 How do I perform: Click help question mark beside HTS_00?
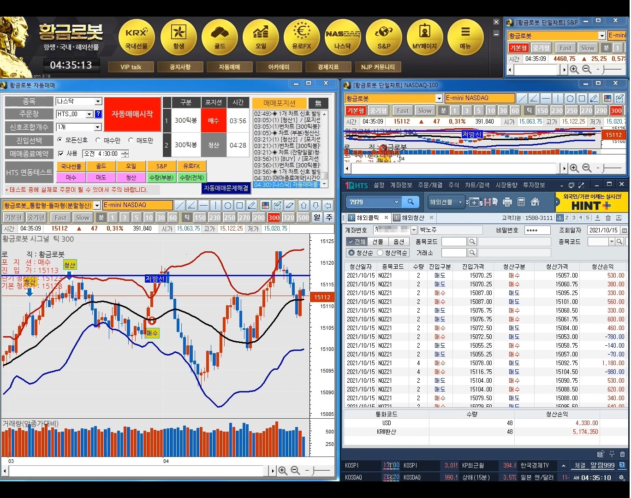tap(98, 114)
